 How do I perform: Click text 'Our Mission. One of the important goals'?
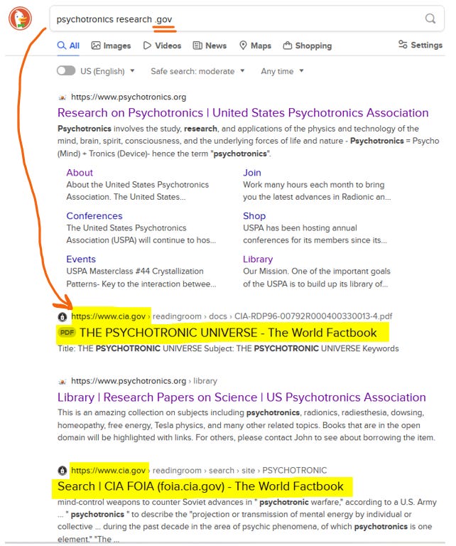[317, 272]
